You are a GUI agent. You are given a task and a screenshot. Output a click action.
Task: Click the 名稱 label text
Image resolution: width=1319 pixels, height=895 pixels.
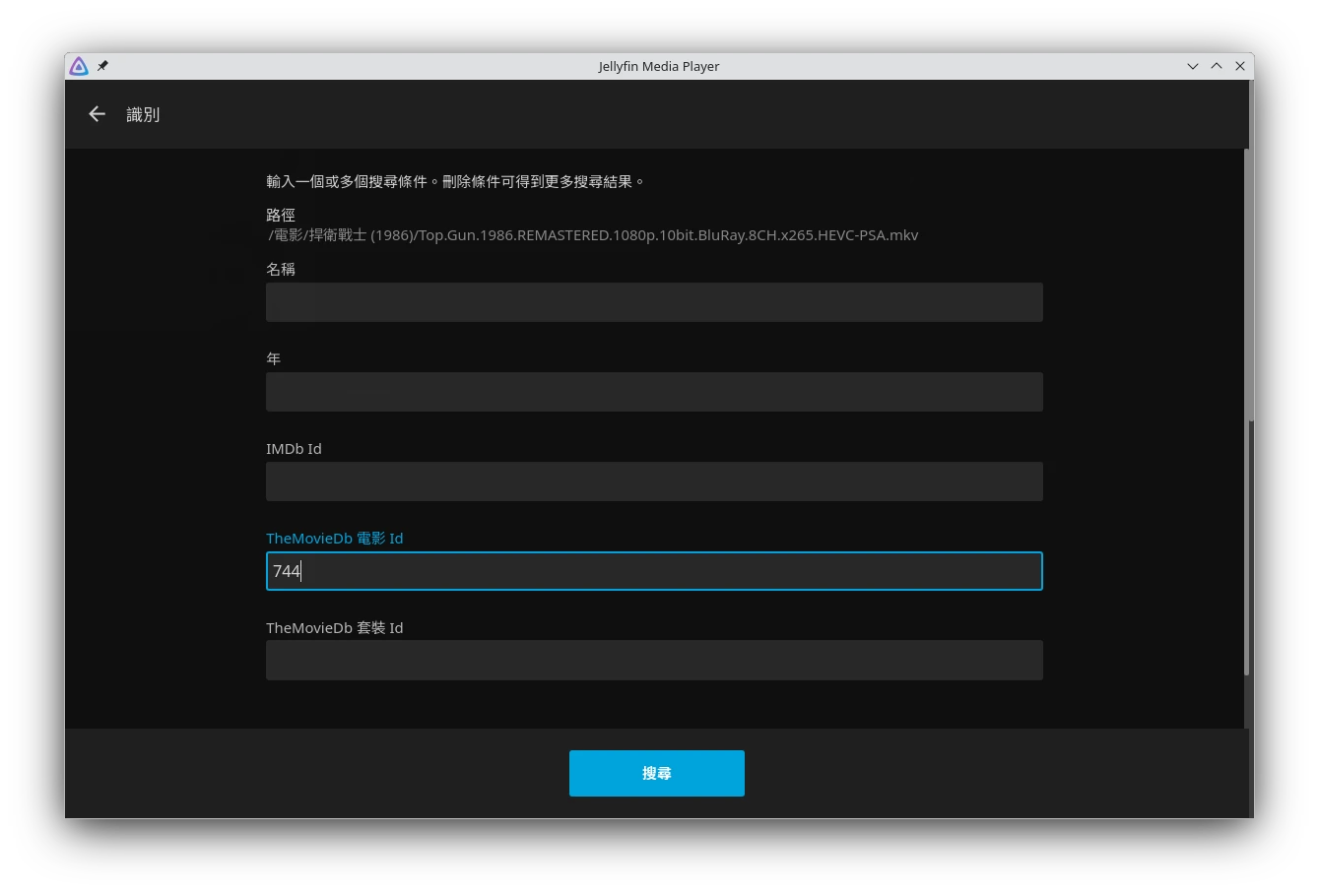coord(281,269)
